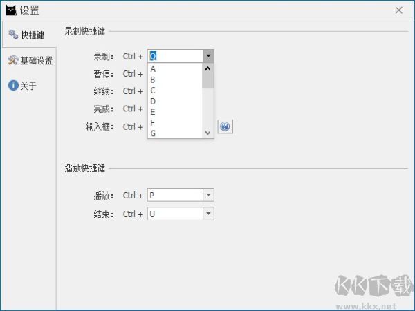Expand the 结束 shortcut key dropdown
415x311 pixels.
[208, 214]
